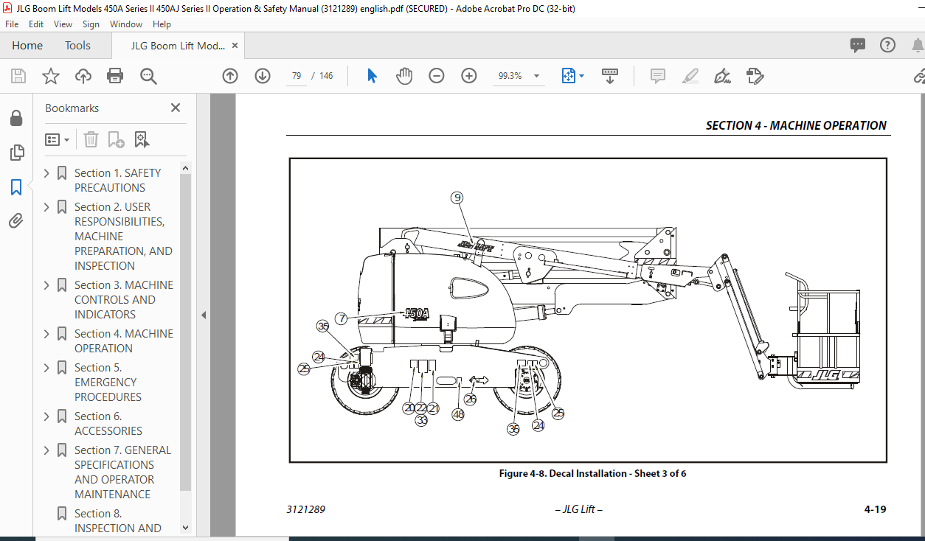Open the zoom level dropdown
The height and width of the screenshot is (541, 925).
tap(536, 76)
